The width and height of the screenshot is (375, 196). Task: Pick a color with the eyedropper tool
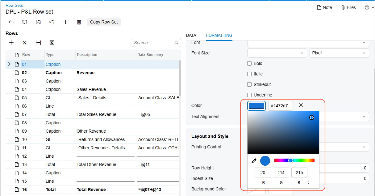[254, 161]
